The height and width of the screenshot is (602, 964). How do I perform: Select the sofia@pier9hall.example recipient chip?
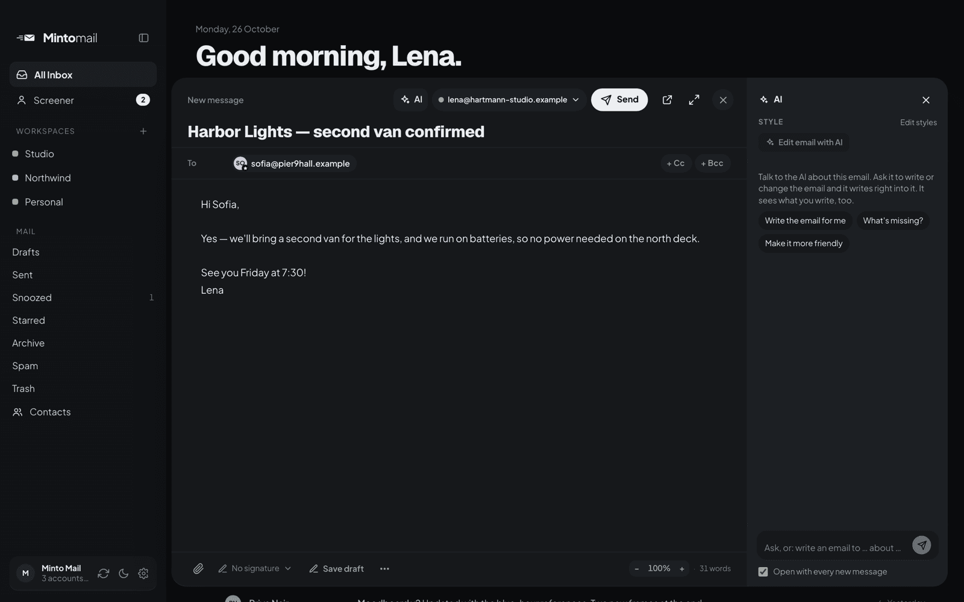[x=293, y=164]
